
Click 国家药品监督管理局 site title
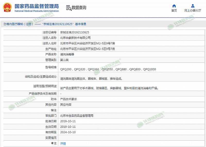click(37, 6)
